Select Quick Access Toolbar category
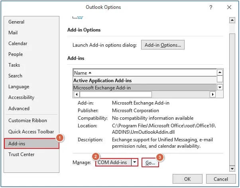This screenshot has height=188, width=240. point(31,132)
